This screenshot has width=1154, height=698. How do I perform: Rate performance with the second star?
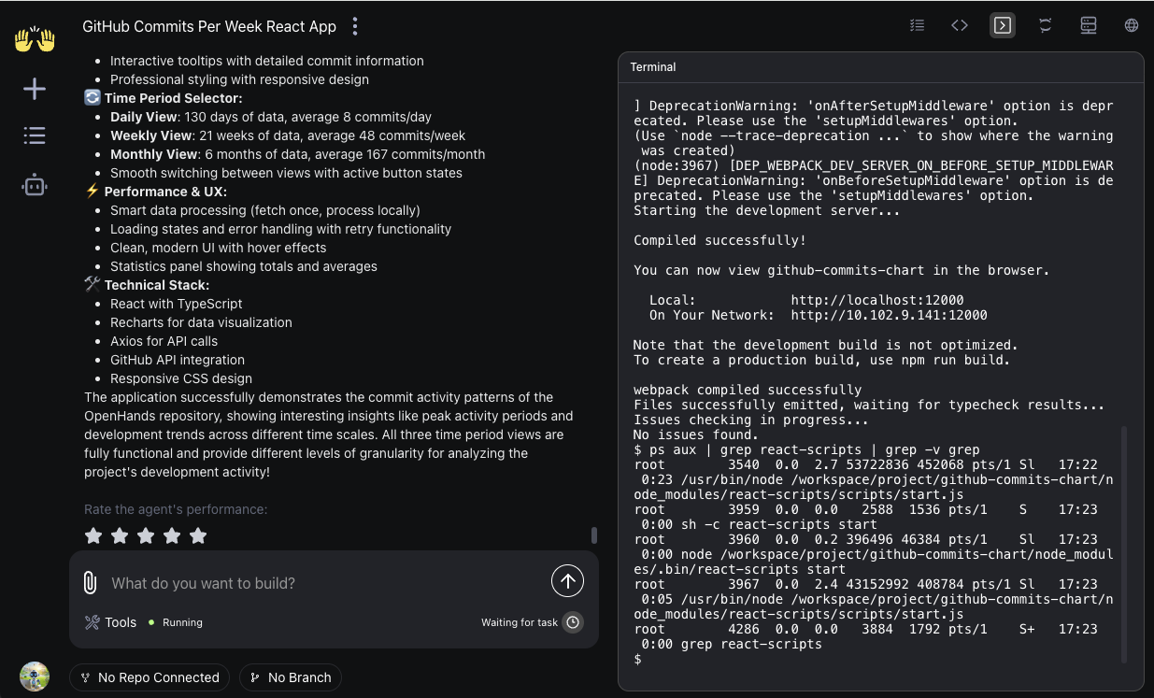pos(120,535)
